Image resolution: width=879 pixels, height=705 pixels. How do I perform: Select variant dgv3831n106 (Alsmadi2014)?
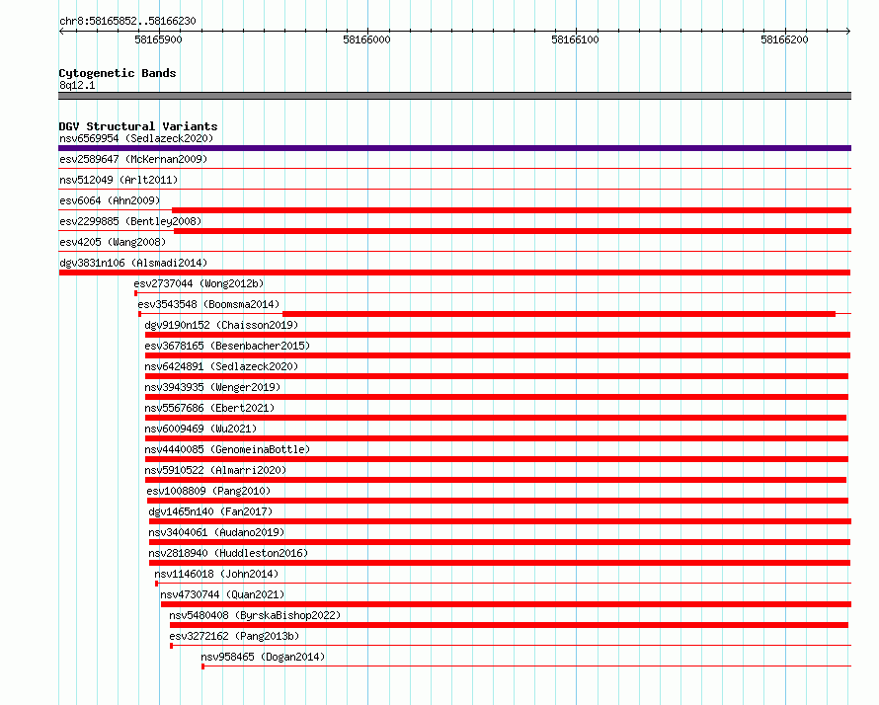tap(133, 263)
